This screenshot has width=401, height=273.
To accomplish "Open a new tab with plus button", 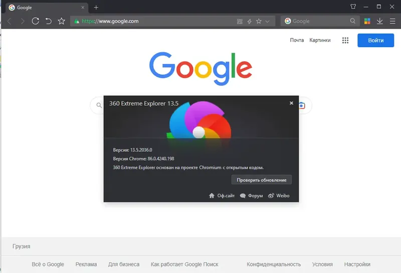I will click(96, 8).
